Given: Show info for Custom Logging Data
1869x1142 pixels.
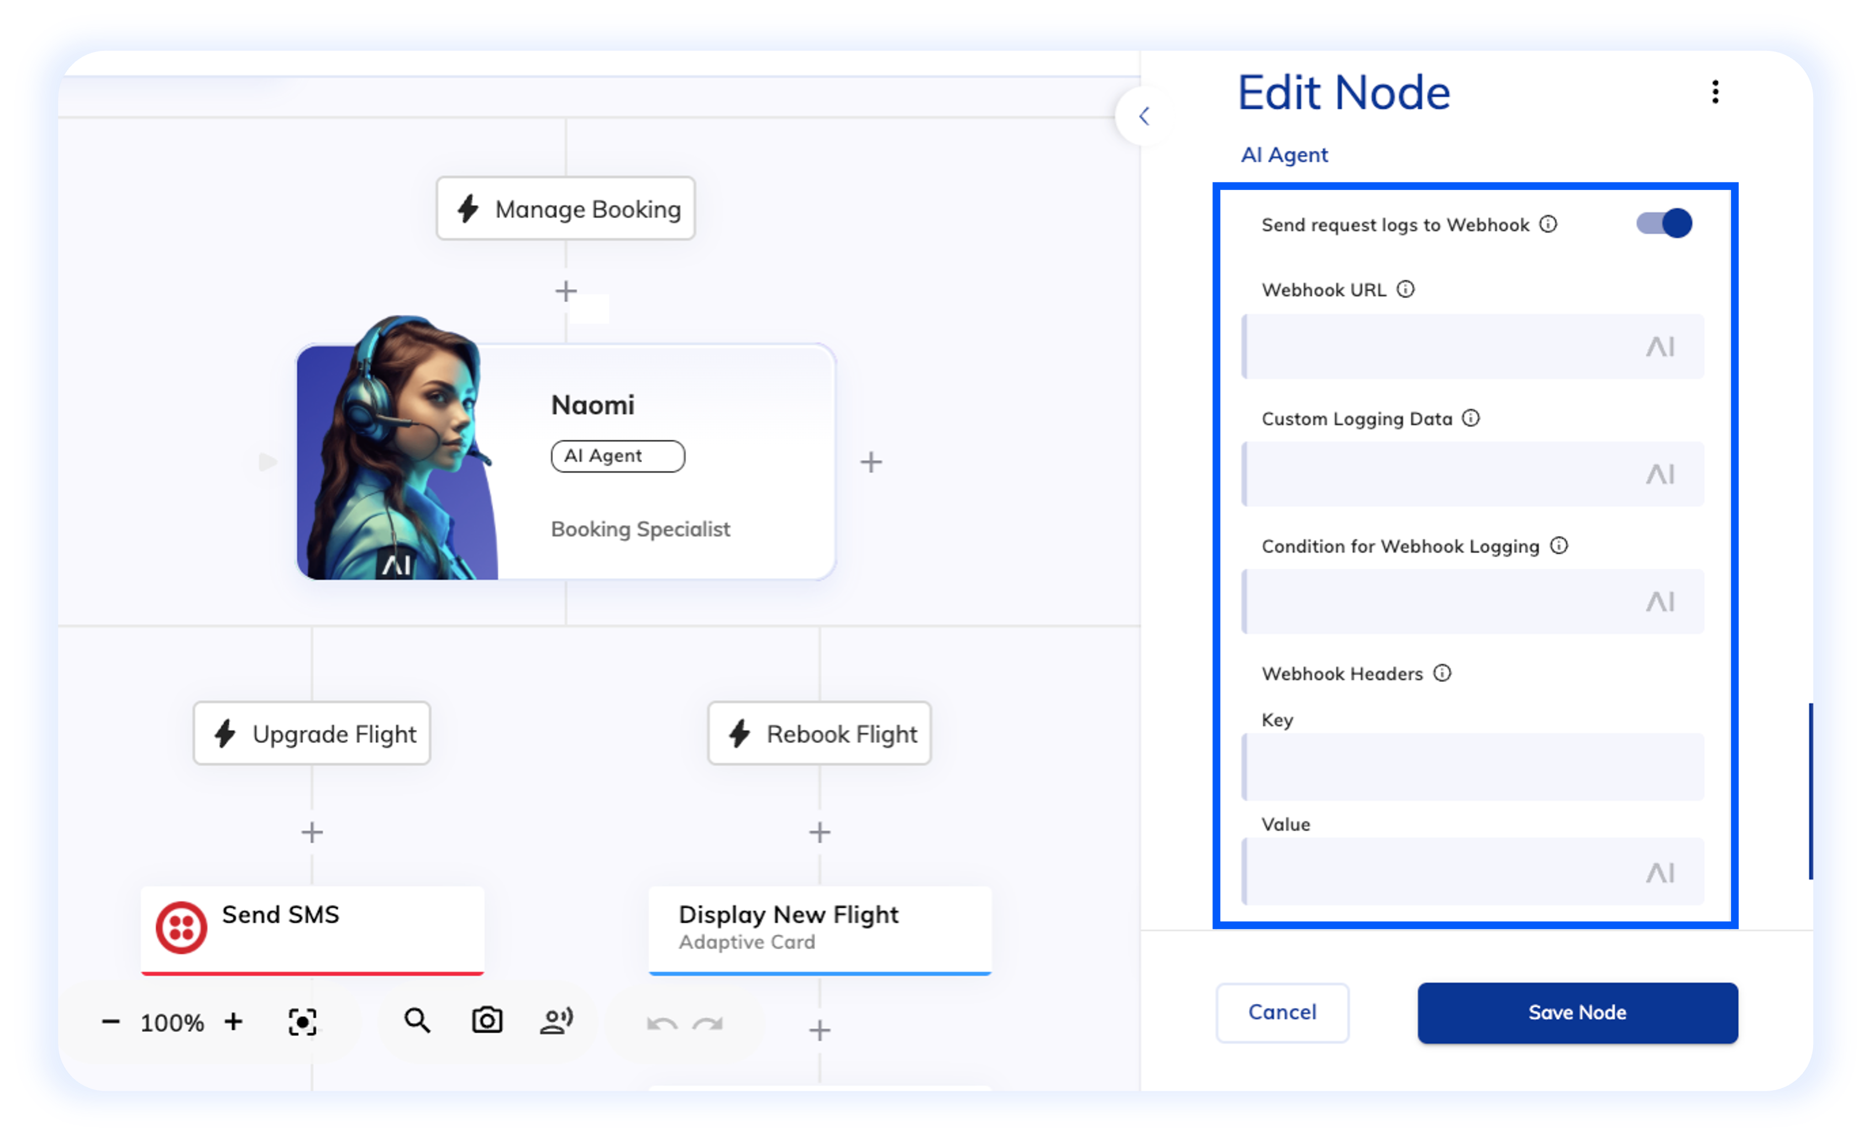Looking at the screenshot, I should 1471,419.
